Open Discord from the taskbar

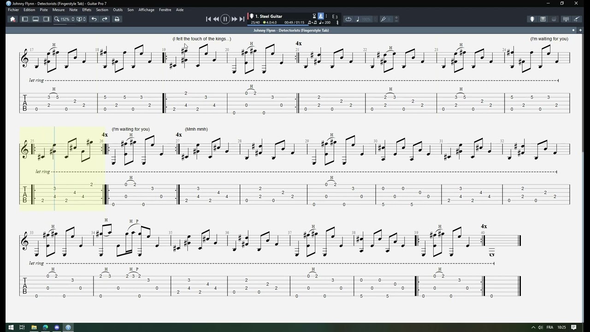(57, 327)
